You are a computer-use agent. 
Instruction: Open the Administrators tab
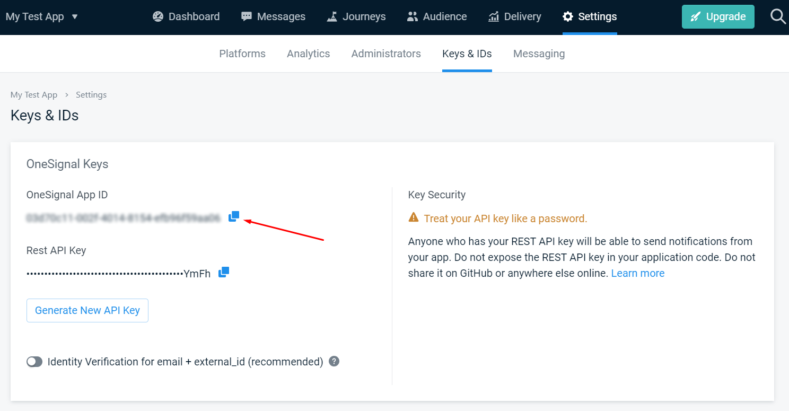point(386,54)
